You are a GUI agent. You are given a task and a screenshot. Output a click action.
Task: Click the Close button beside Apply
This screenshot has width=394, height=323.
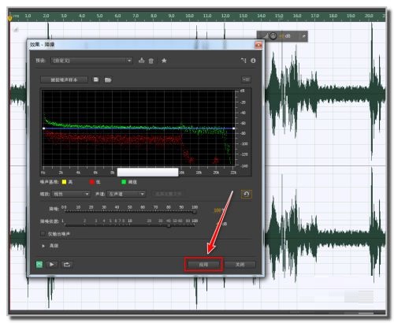pyautogui.click(x=240, y=265)
